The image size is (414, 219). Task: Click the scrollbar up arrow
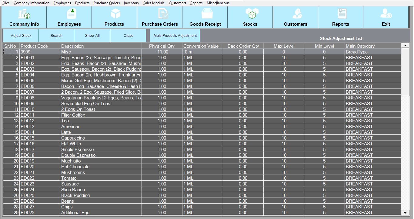[405, 45]
